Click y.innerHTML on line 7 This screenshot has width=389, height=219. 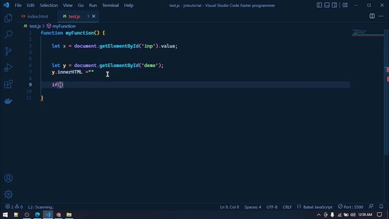click(67, 72)
